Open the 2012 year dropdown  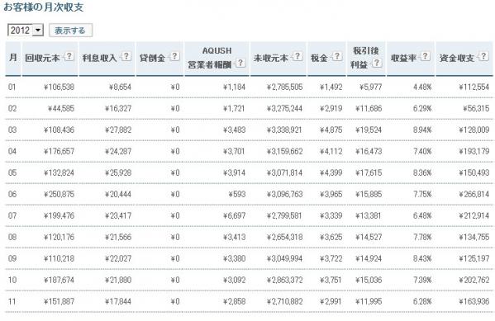26,31
